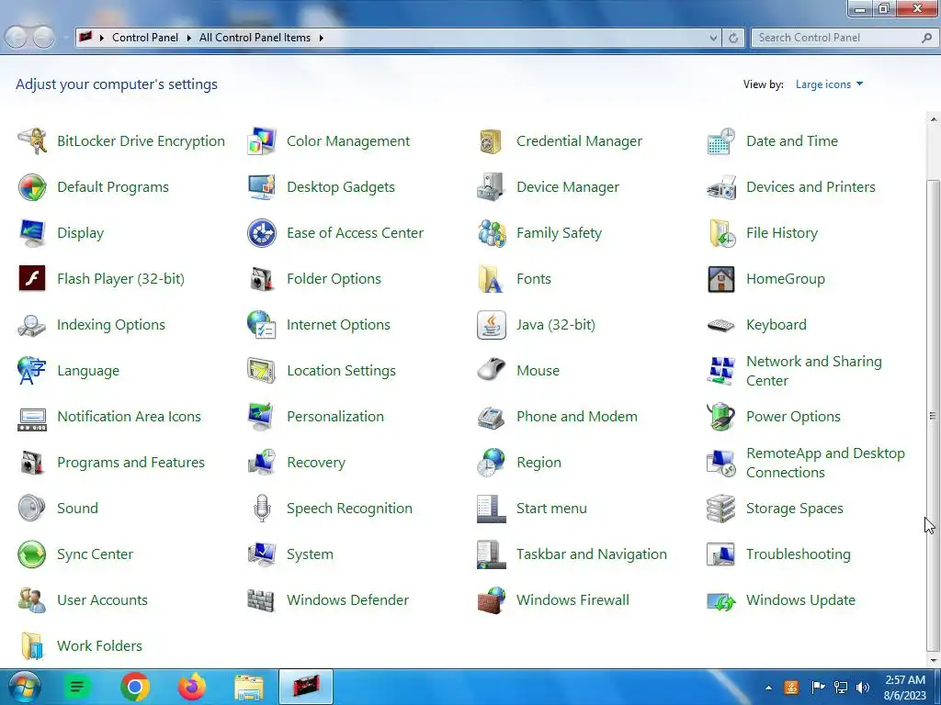Click the Notification Area Icons link

coord(129,417)
